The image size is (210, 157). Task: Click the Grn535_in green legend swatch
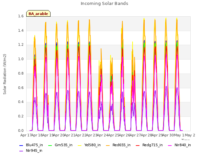point(50,145)
